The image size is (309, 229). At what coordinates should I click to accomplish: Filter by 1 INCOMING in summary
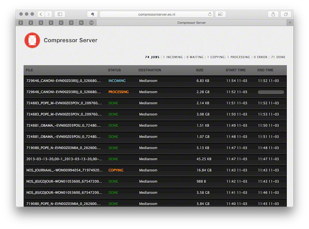(173, 57)
